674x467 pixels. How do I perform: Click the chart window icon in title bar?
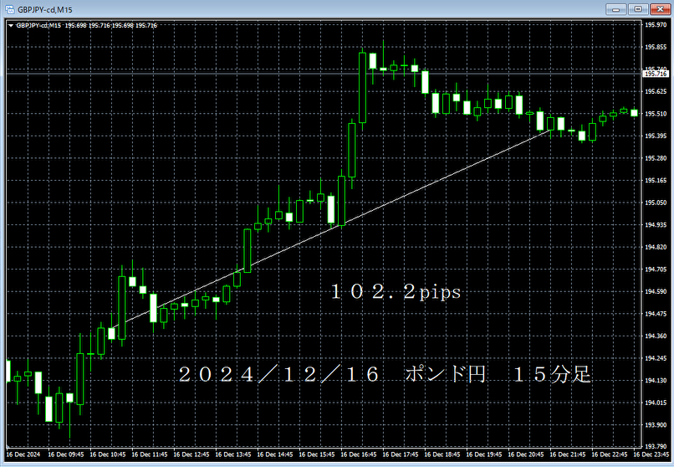[x=10, y=9]
